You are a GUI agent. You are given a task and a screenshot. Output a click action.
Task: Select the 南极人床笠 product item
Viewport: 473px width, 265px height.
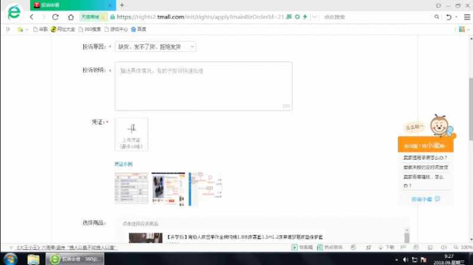[245, 237]
